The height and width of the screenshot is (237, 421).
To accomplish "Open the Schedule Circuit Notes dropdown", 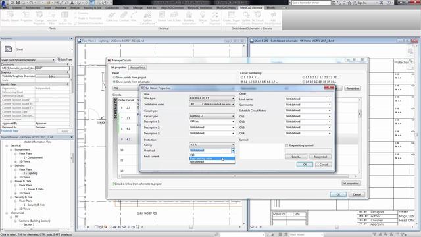I will (x=308, y=111).
